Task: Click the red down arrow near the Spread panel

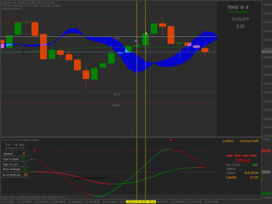Action: pyautogui.click(x=35, y=150)
